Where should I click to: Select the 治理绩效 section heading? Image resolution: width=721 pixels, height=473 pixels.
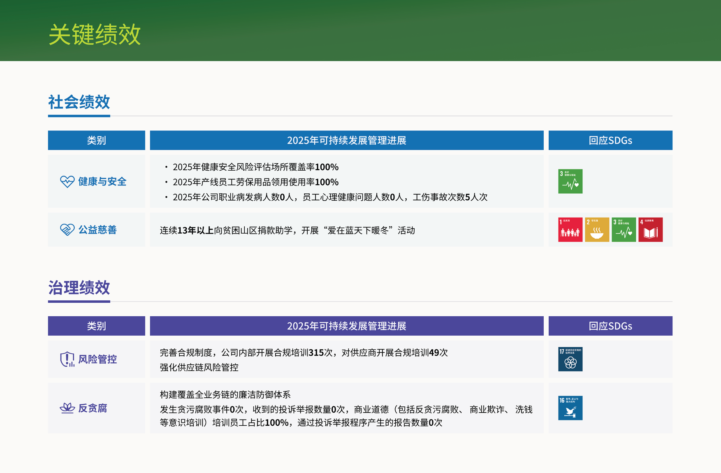click(79, 288)
